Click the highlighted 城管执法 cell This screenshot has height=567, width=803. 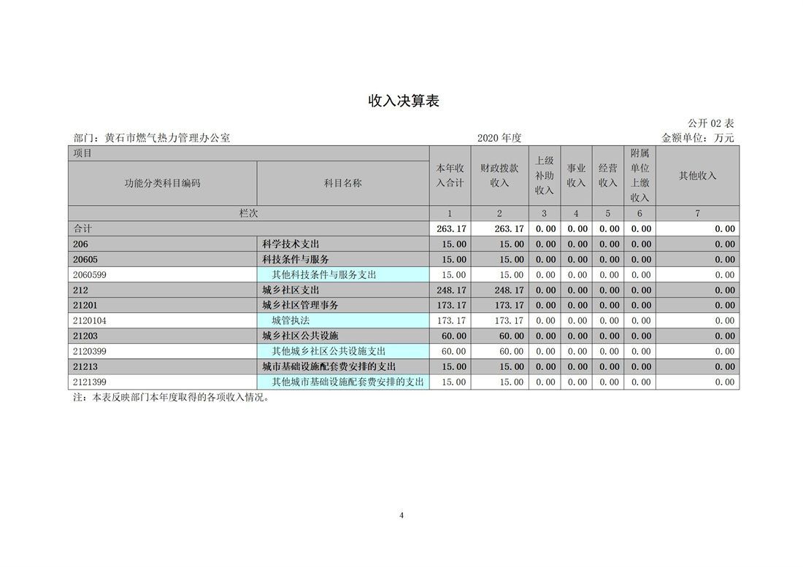(x=343, y=321)
